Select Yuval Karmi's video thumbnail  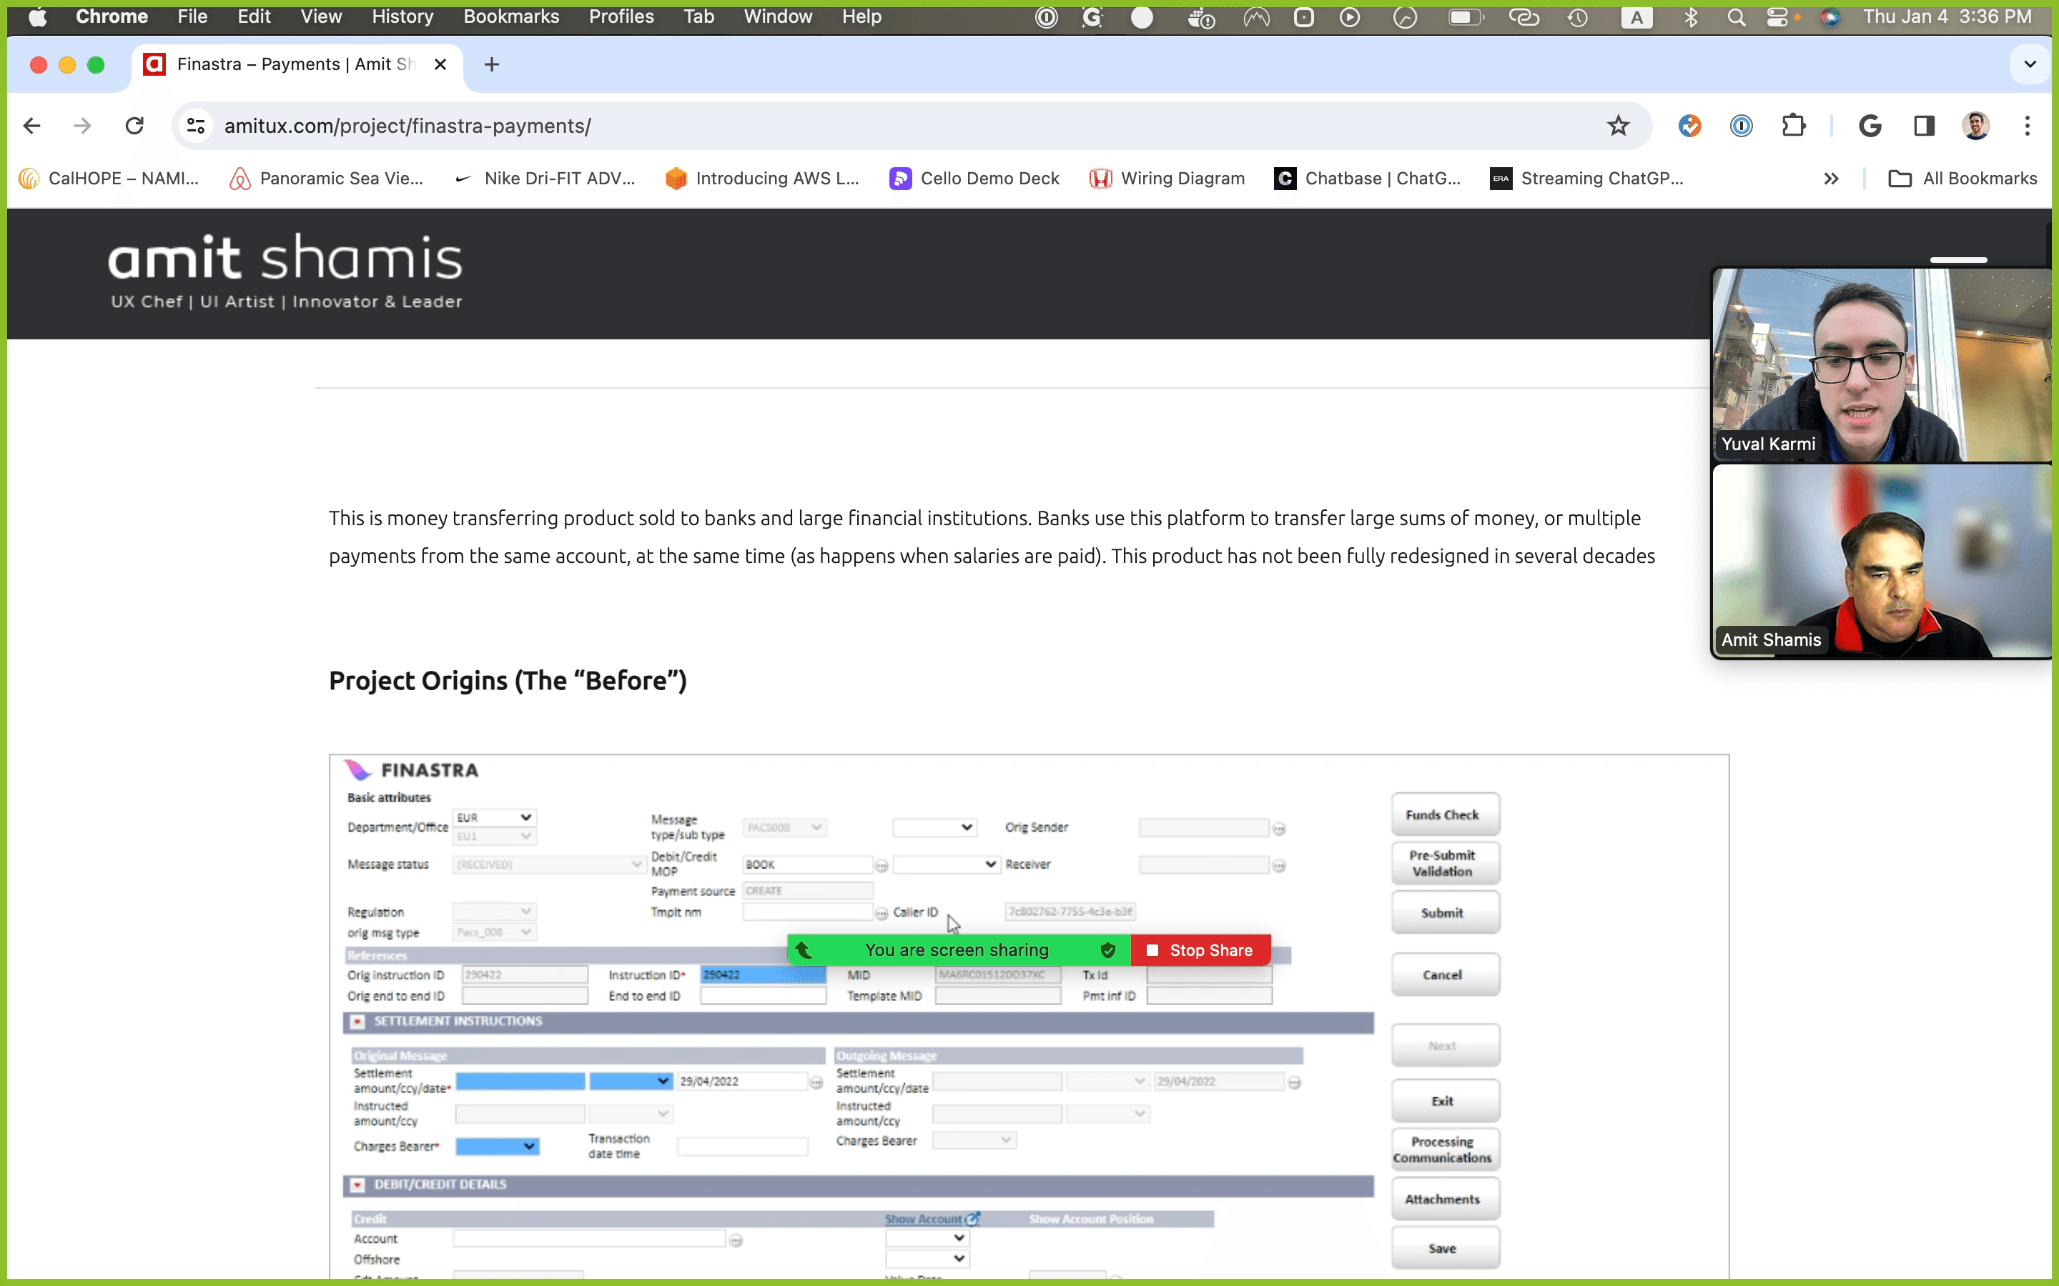pyautogui.click(x=1881, y=365)
